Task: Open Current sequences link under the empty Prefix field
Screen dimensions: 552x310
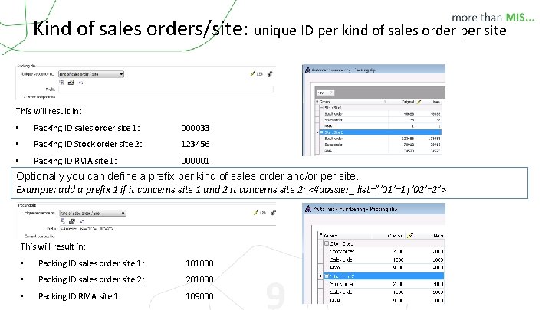Action: (40, 96)
